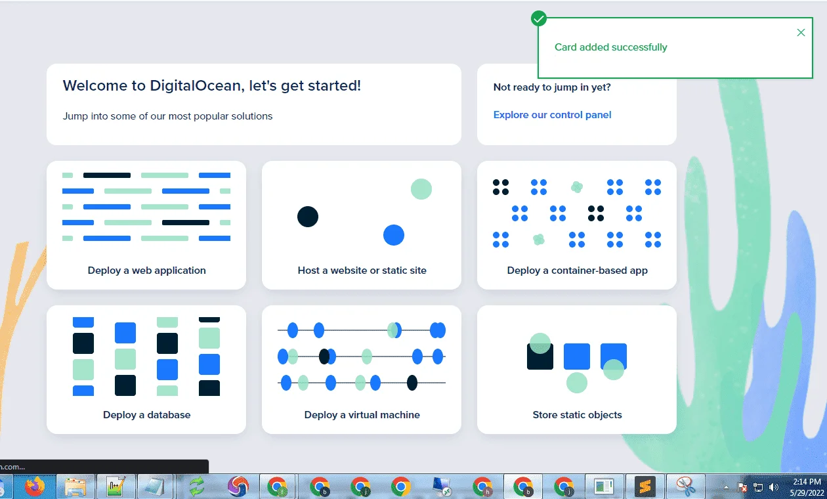
Task: Dismiss the 'Card added successfully' notification
Action: [x=801, y=33]
